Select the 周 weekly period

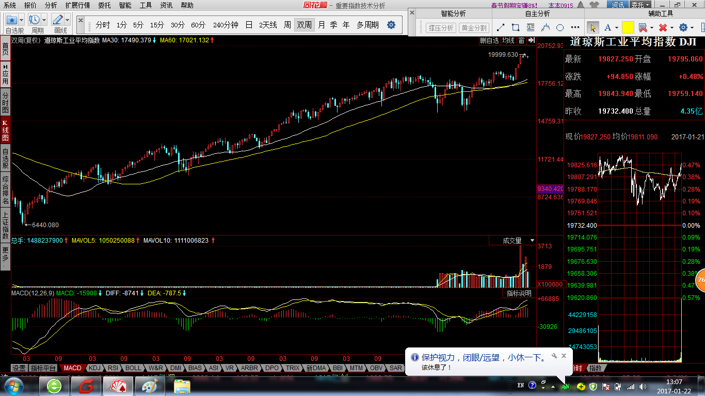(x=287, y=25)
